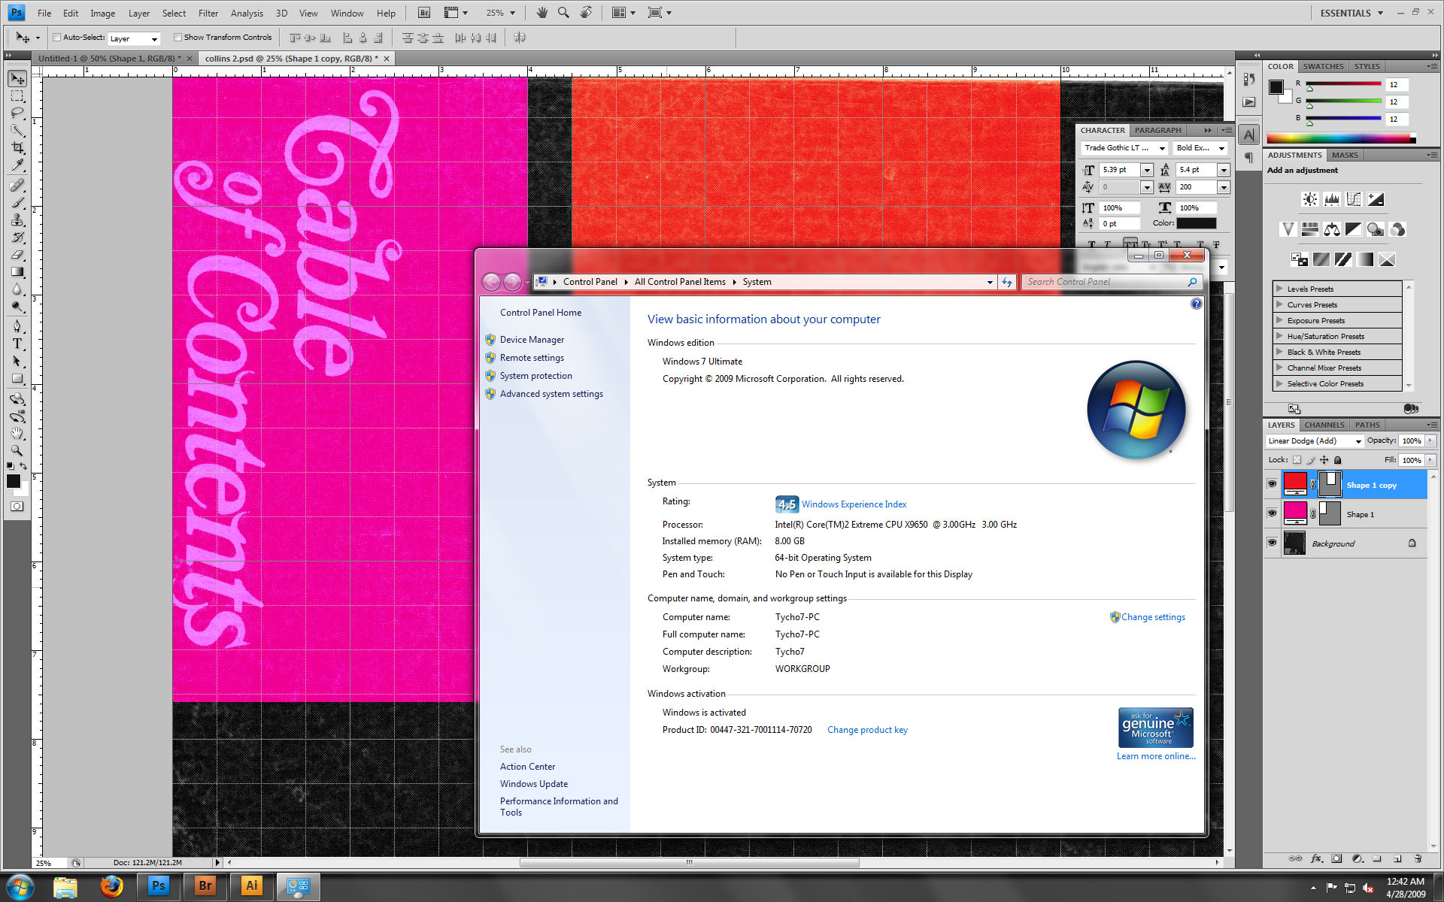This screenshot has height=902, width=1444.
Task: Open the Filter menu
Action: coord(208,13)
